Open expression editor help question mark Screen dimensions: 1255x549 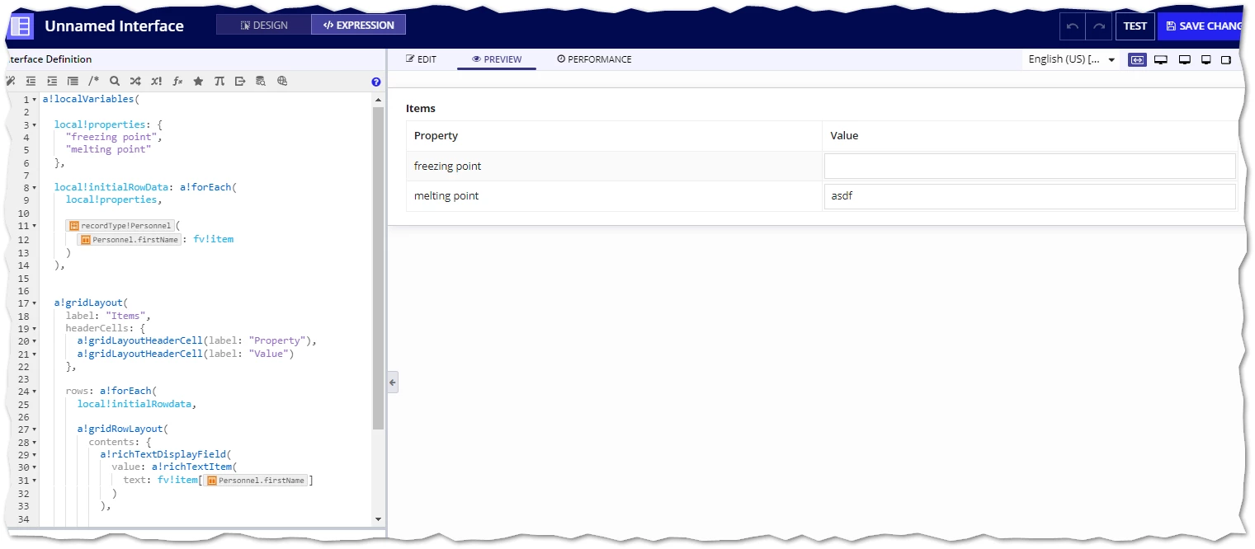point(376,82)
